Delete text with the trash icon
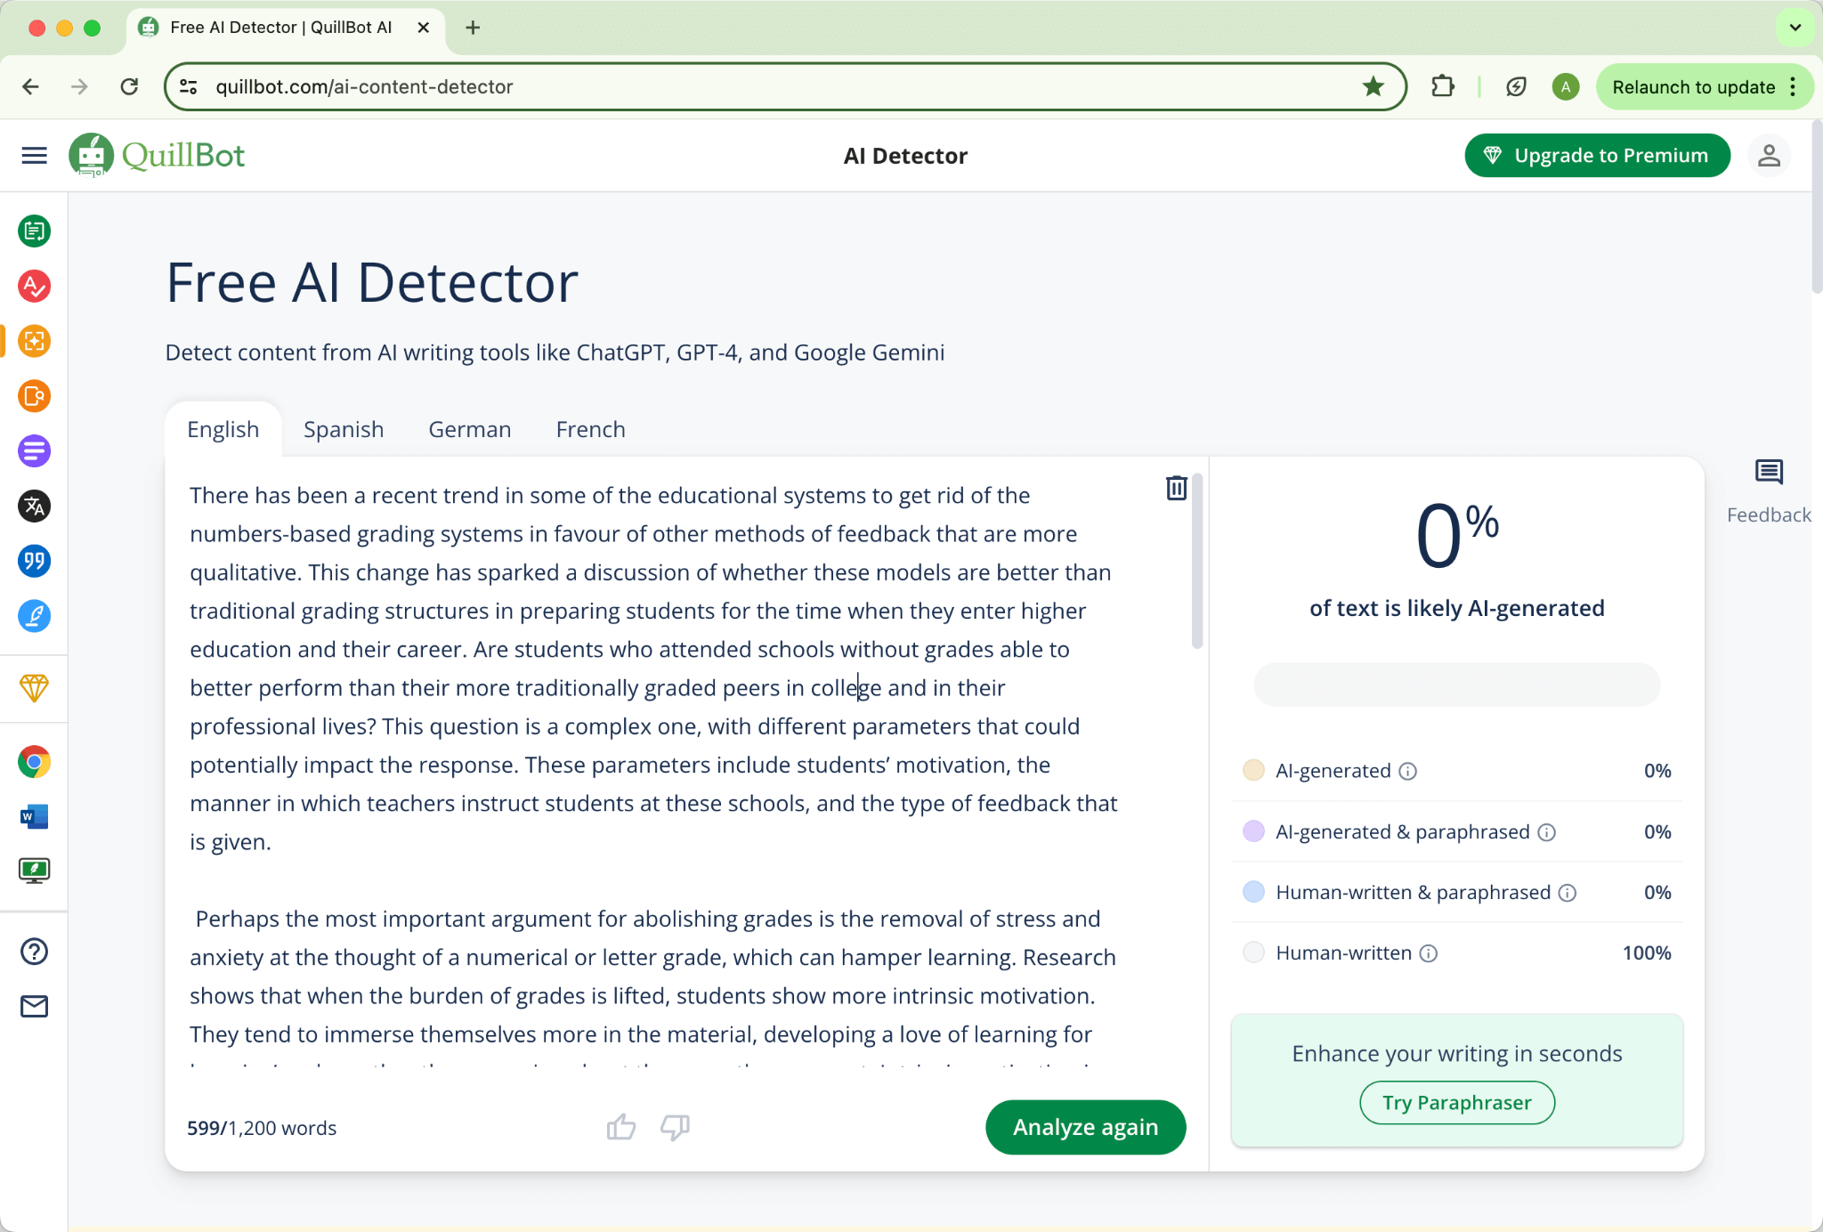 pyautogui.click(x=1177, y=488)
